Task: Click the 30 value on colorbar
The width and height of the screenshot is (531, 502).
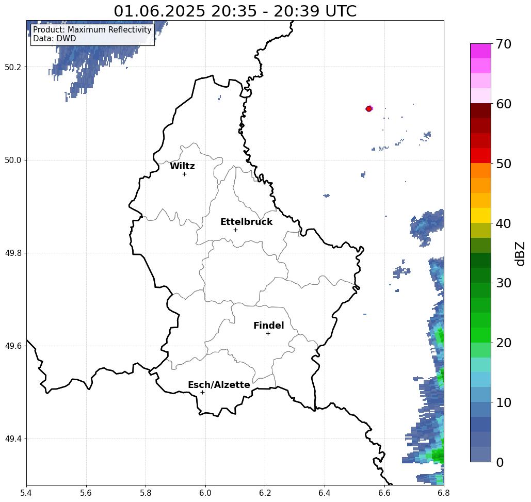Action: pos(503,283)
